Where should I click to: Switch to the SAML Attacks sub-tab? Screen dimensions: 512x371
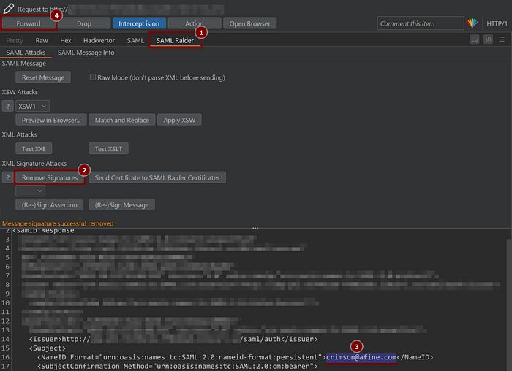tap(26, 53)
